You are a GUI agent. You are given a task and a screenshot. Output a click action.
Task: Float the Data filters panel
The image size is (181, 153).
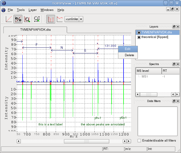tap(174, 101)
